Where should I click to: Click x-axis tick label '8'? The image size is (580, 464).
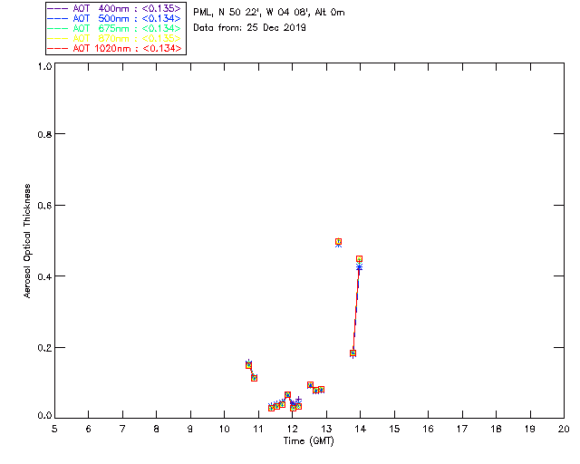(x=157, y=430)
